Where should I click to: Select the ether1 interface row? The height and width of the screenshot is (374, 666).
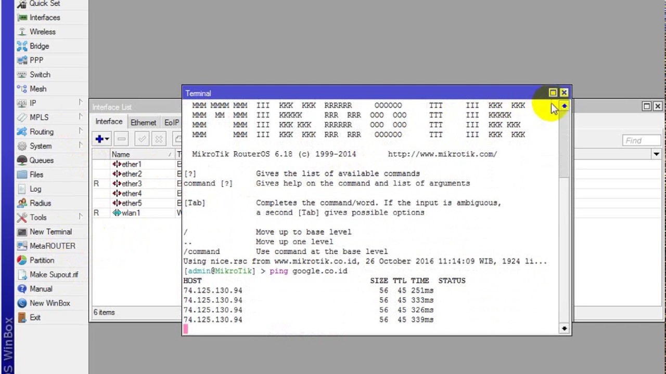137,164
